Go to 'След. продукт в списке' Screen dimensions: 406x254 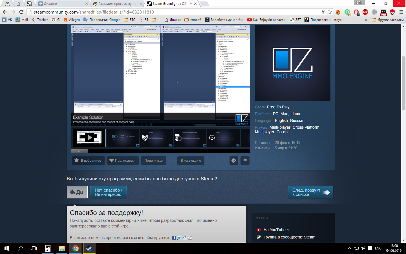310,192
